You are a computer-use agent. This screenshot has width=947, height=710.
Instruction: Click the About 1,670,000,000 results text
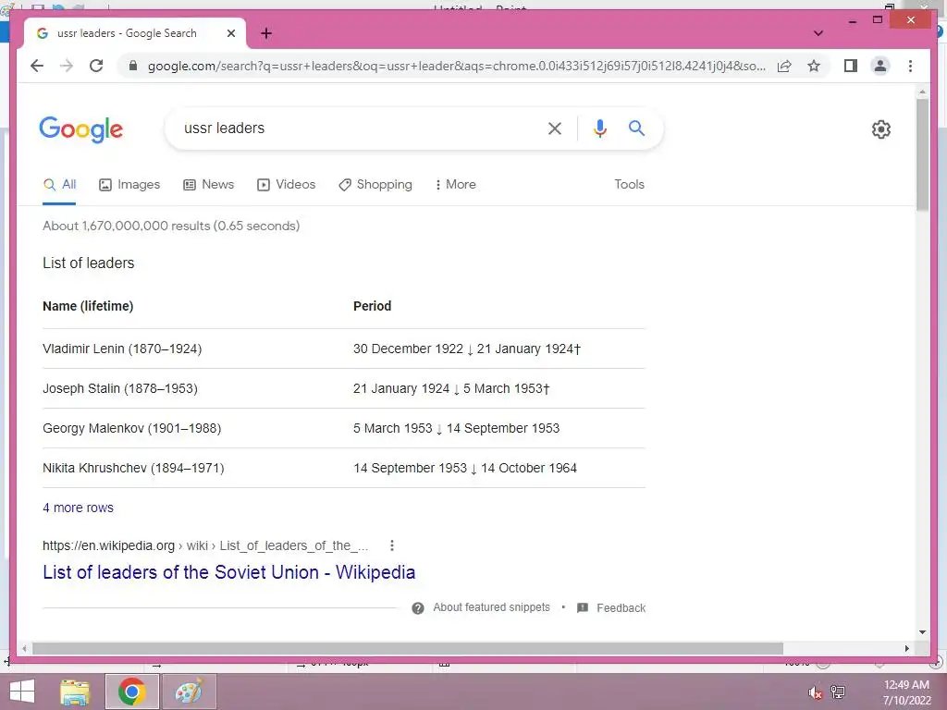pyautogui.click(x=171, y=226)
